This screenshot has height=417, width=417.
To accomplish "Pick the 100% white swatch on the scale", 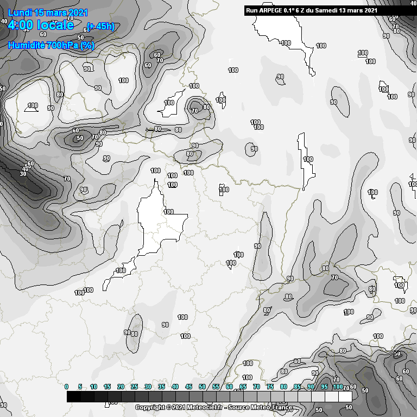I will pyautogui.click(x=345, y=397).
